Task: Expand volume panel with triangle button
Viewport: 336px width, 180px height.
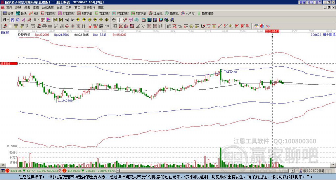Action: [x=3, y=165]
